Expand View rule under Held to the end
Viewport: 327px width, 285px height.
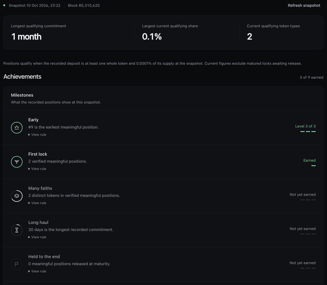37,271
